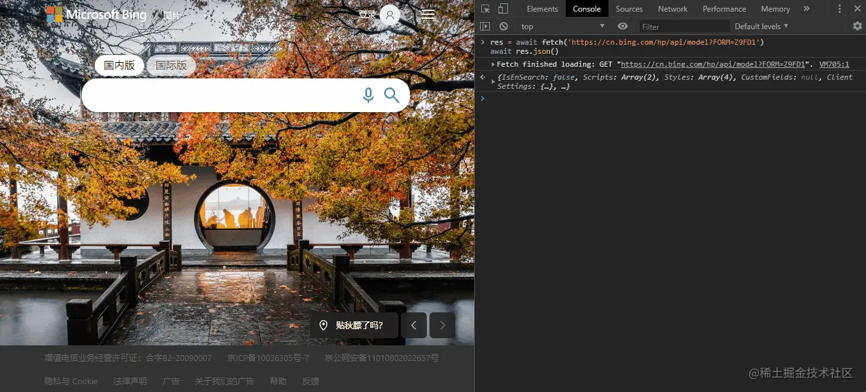Open the Bing hamburger menu
The image size is (866, 392).
point(428,14)
